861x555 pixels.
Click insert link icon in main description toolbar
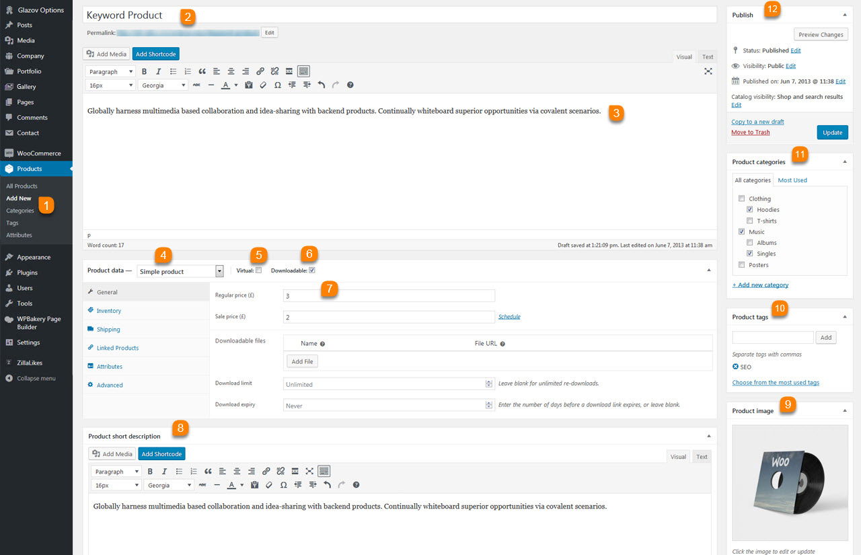260,71
